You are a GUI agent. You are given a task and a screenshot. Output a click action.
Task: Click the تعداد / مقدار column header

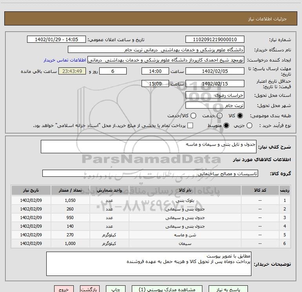(70, 190)
